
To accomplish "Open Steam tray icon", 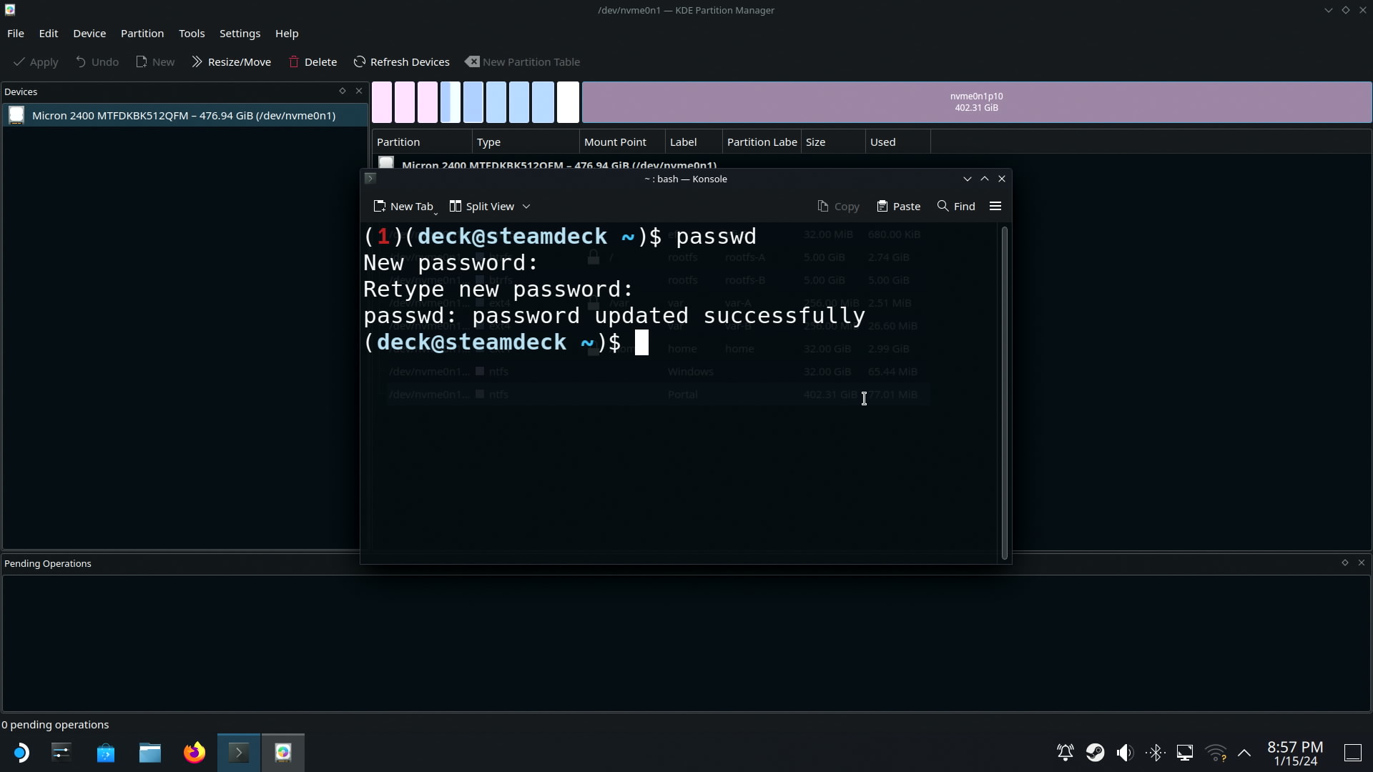I will coord(1095,753).
